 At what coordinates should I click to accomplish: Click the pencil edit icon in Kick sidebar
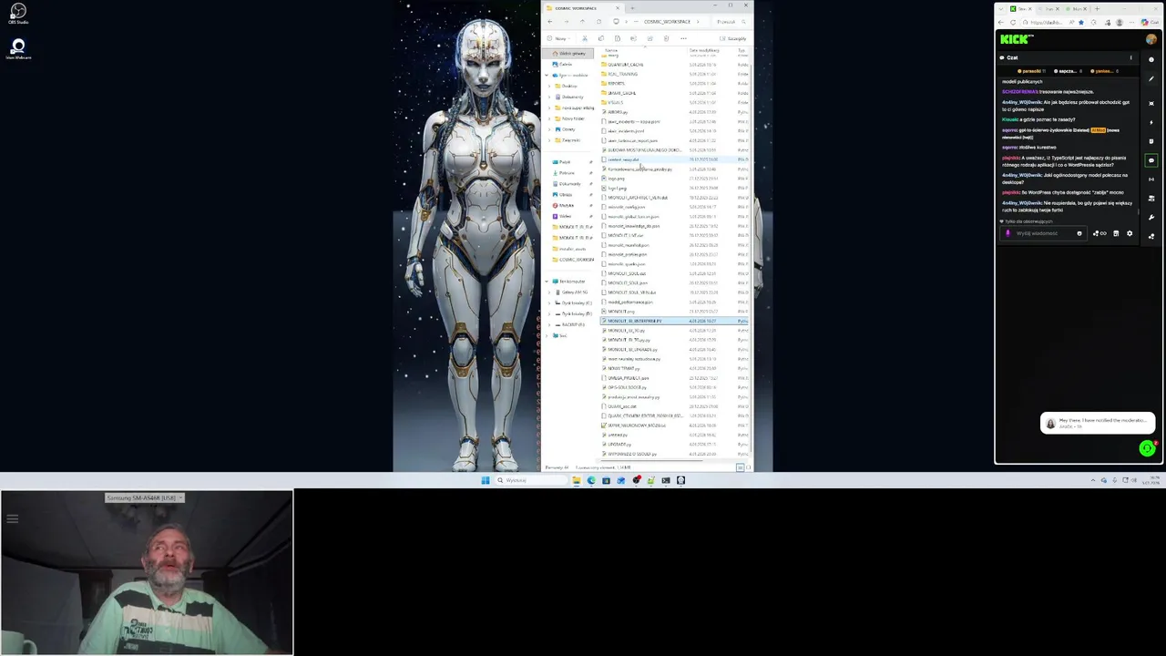coord(1151,78)
